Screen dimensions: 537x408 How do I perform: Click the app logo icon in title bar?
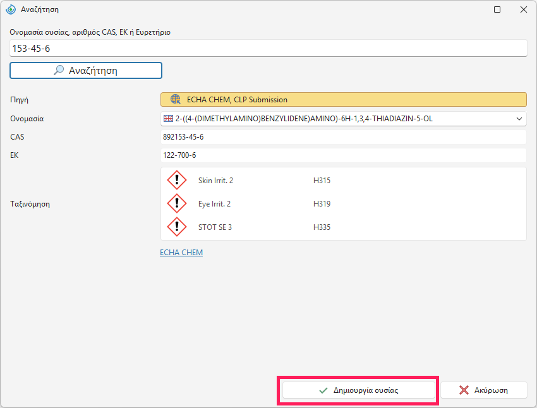click(11, 9)
